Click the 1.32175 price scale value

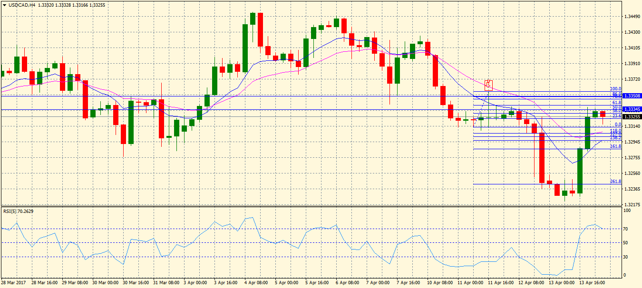point(631,204)
